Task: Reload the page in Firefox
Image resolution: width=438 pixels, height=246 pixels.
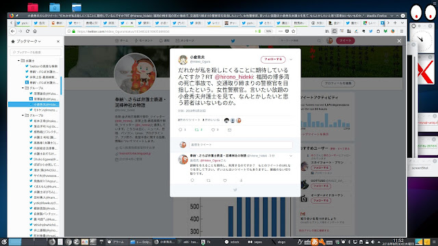Action: [27, 31]
